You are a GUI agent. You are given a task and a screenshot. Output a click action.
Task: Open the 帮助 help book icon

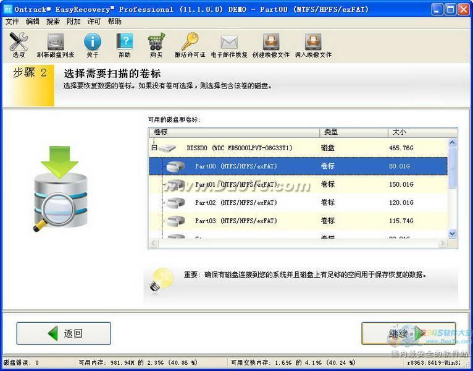tap(125, 41)
